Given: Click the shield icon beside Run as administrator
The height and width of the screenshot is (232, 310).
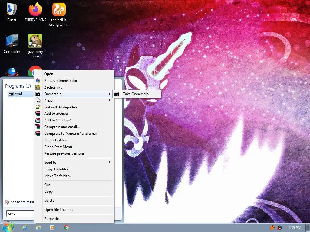Looking at the screenshot, I should tap(38, 81).
